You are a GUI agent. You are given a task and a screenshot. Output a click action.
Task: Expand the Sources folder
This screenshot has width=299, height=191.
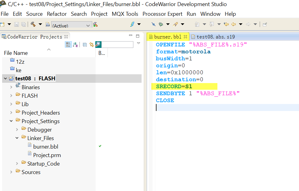coord(11,172)
